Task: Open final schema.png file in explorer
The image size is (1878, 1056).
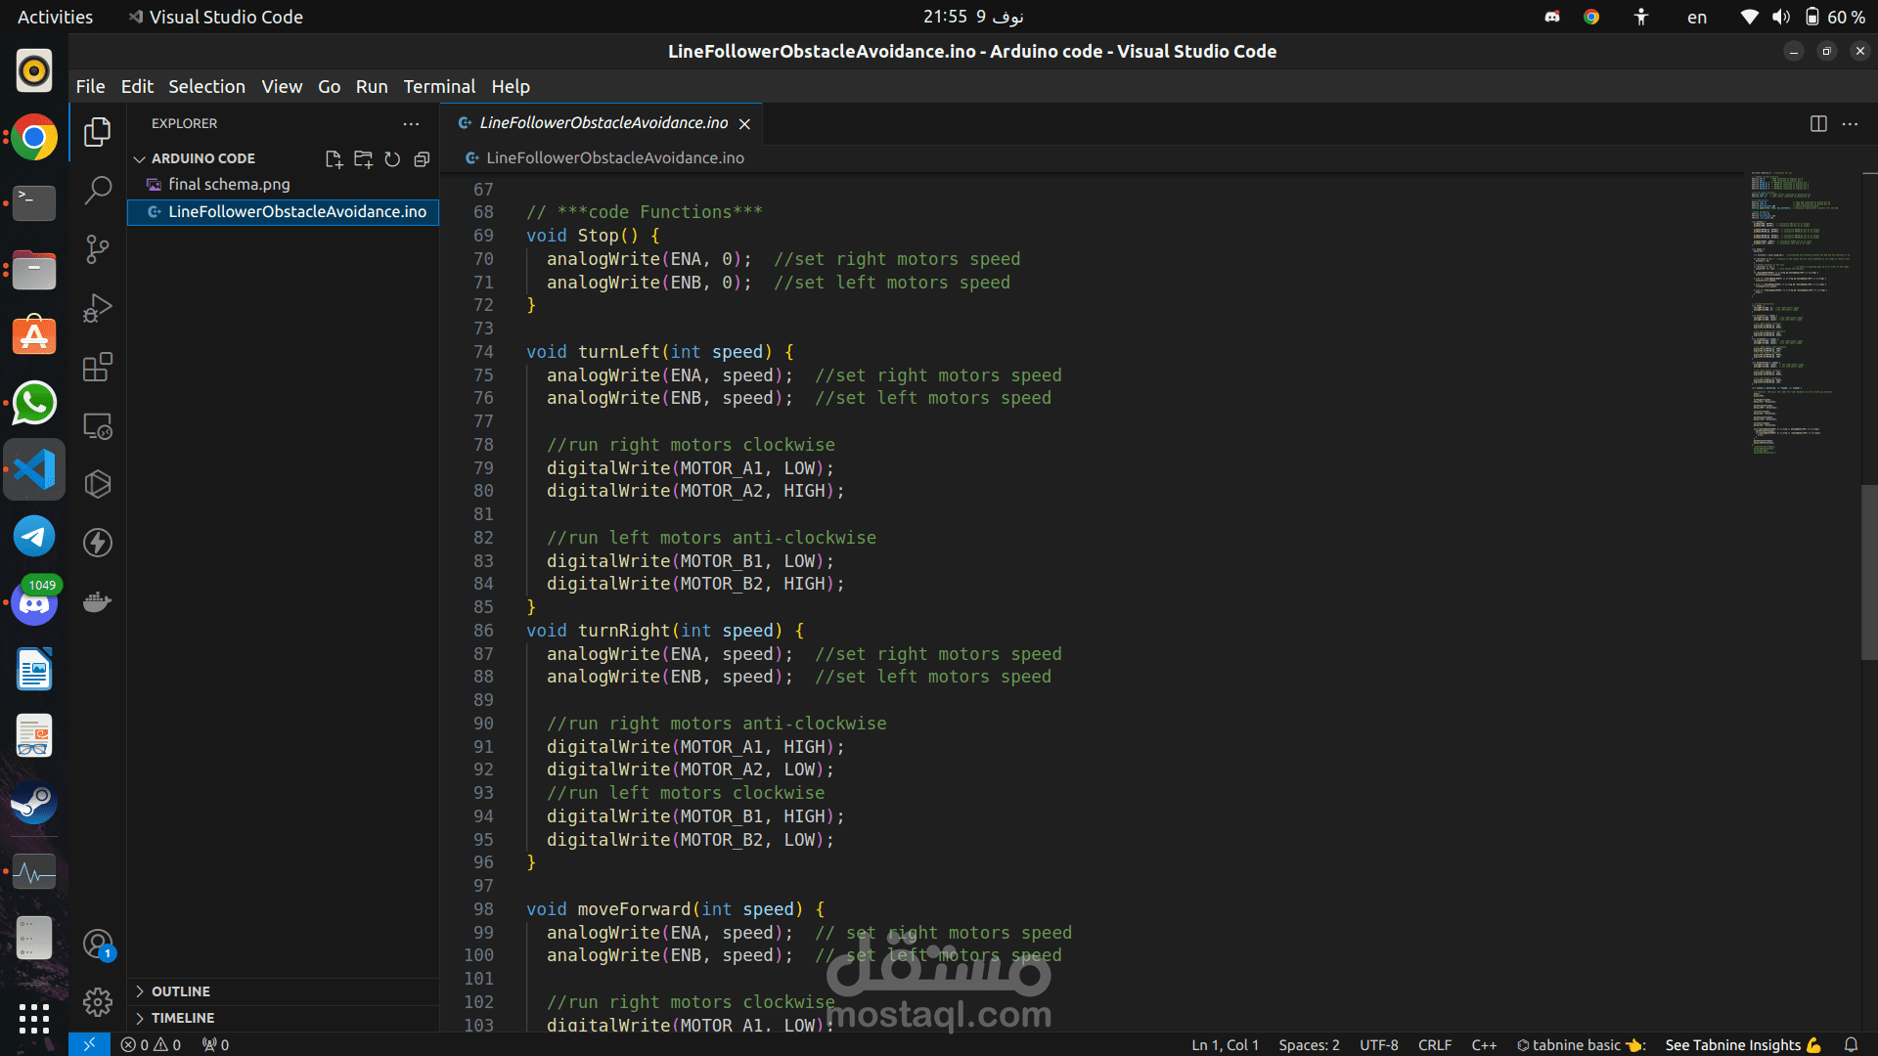Action: [229, 185]
